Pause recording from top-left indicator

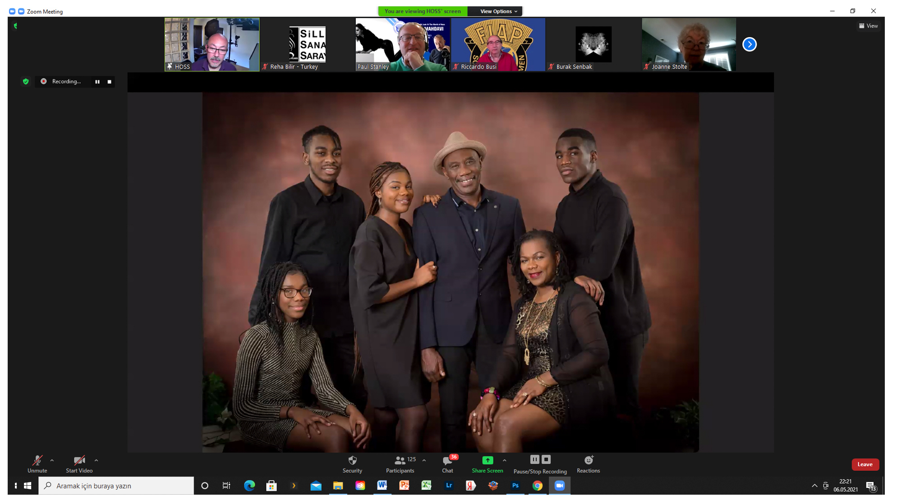[x=97, y=82]
